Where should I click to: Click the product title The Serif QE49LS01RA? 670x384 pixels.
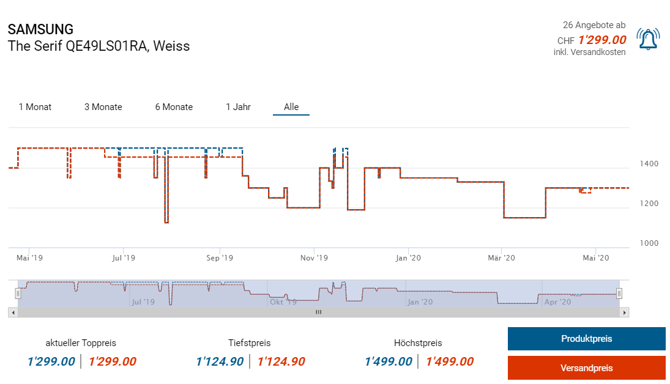tap(99, 46)
